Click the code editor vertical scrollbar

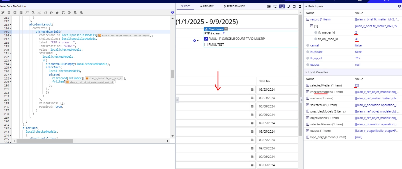[172, 73]
